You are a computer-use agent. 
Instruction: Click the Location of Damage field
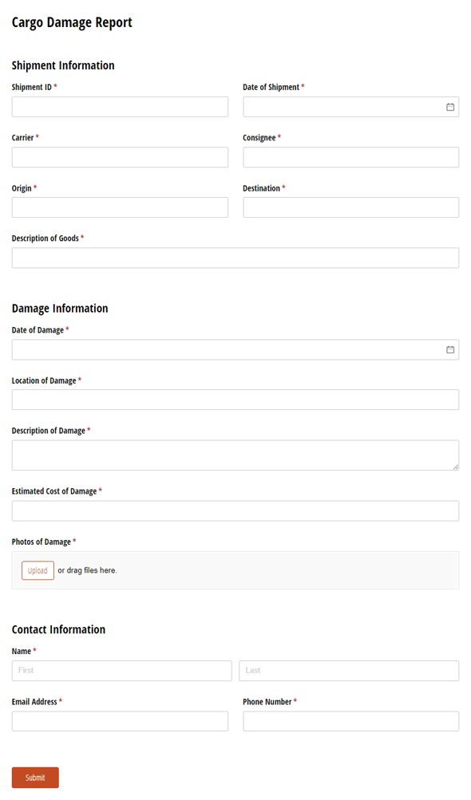click(x=235, y=400)
